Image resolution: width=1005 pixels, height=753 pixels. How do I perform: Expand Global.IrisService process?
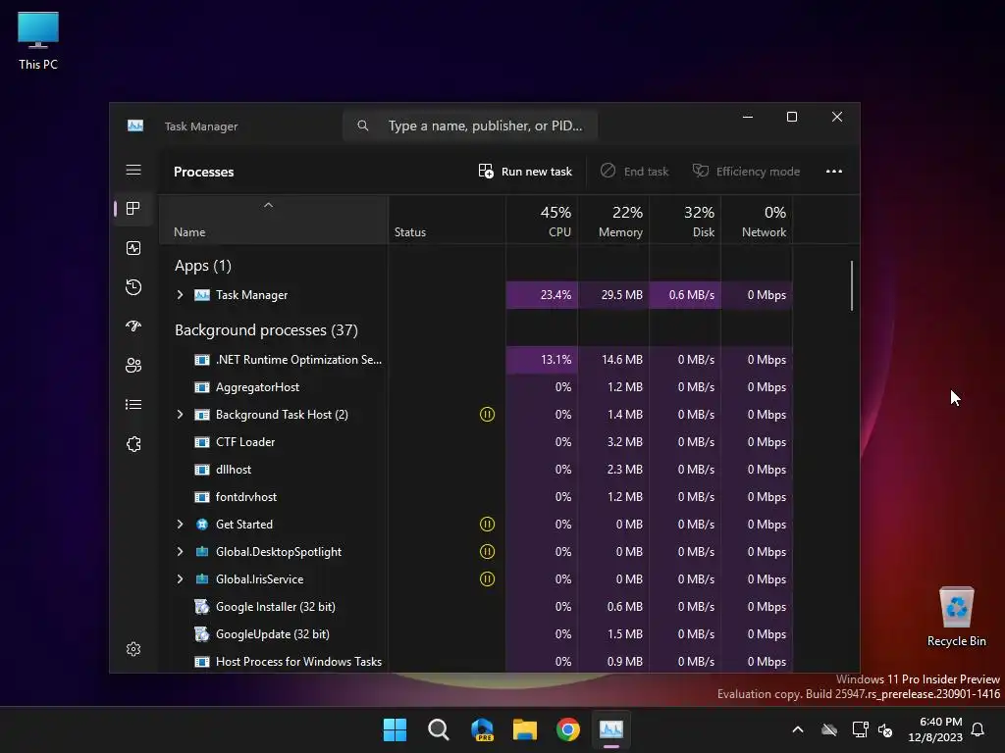click(x=181, y=578)
